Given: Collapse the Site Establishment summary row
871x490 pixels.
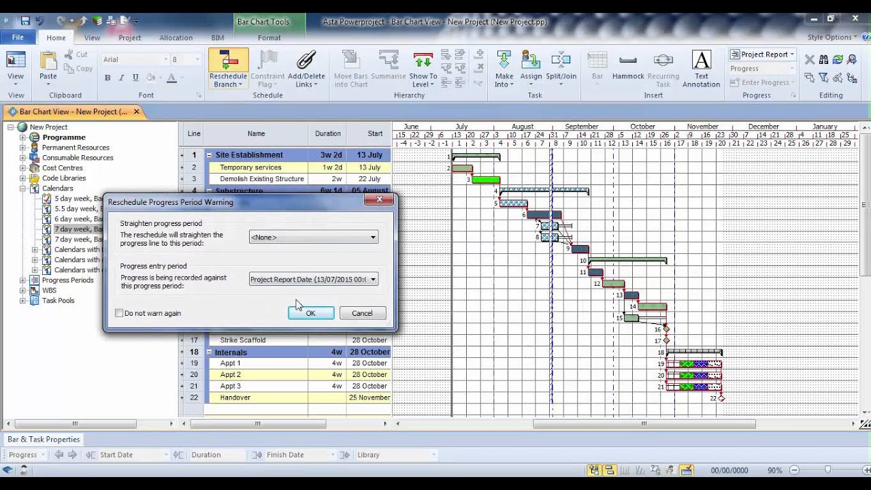Looking at the screenshot, I should pos(209,155).
